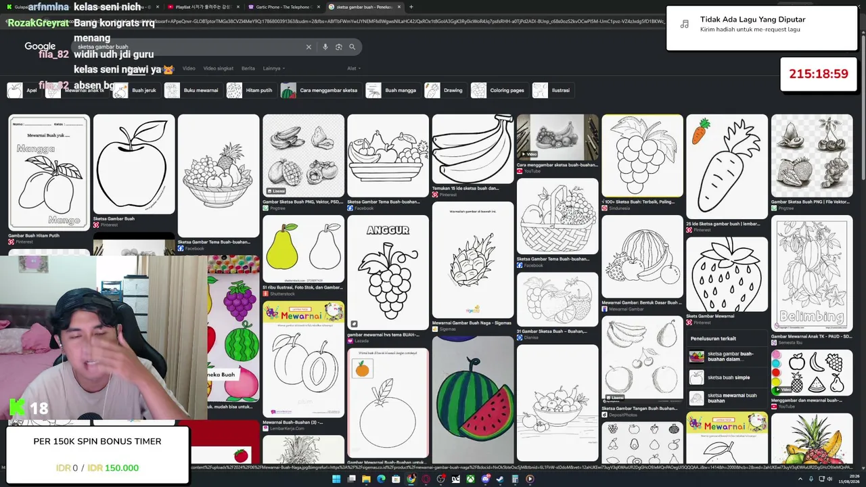Apply the Coloring pages filter chip
Screen dimensions: 866x487
point(499,91)
